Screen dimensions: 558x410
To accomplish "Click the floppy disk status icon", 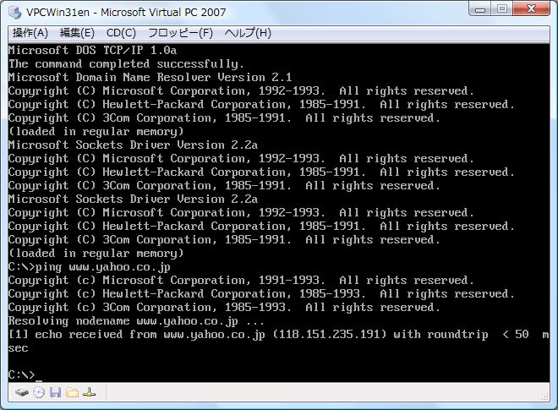I will [56, 392].
